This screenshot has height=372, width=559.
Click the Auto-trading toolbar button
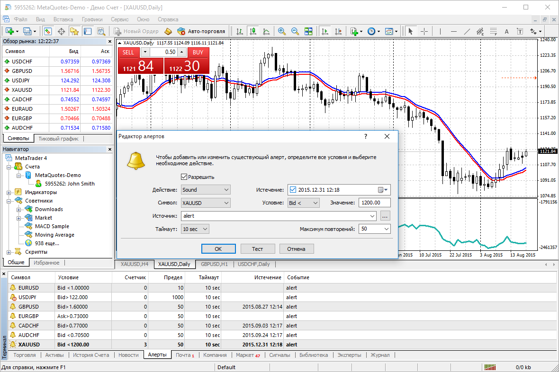click(x=201, y=31)
